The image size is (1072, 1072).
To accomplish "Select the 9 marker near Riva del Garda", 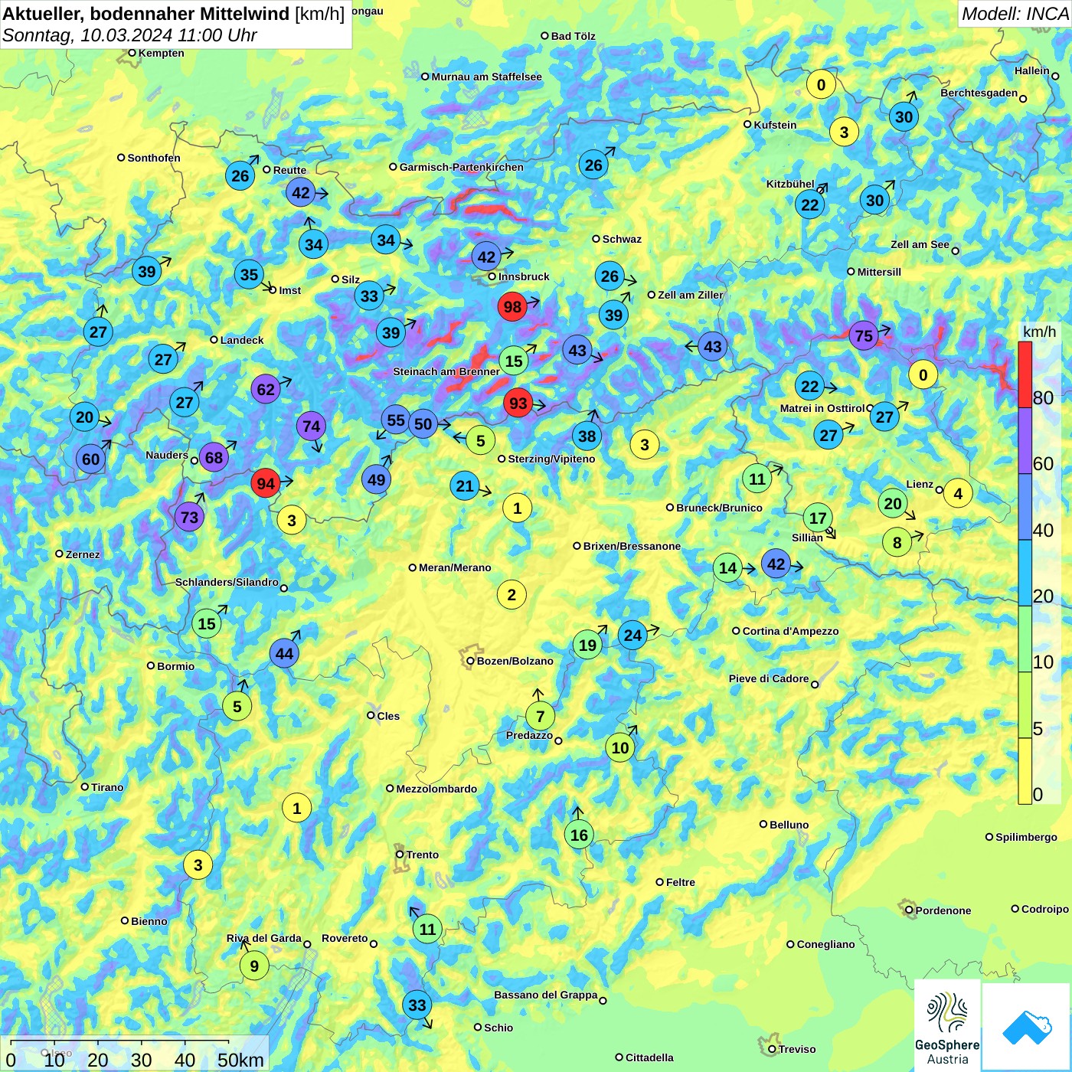I will [x=254, y=966].
